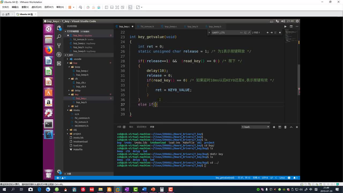Switch to the 输出 (Output) panel tab
Viewport: 343px width, 193px height.
click(x=131, y=127)
